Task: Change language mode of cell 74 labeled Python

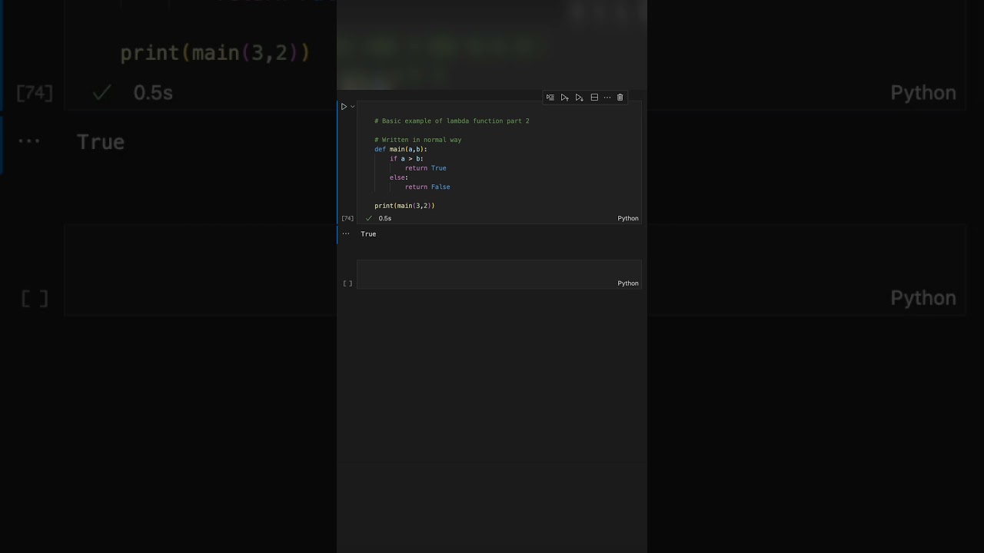Action: (628, 218)
